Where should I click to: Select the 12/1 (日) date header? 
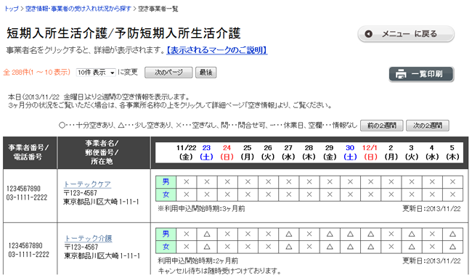[370, 152]
